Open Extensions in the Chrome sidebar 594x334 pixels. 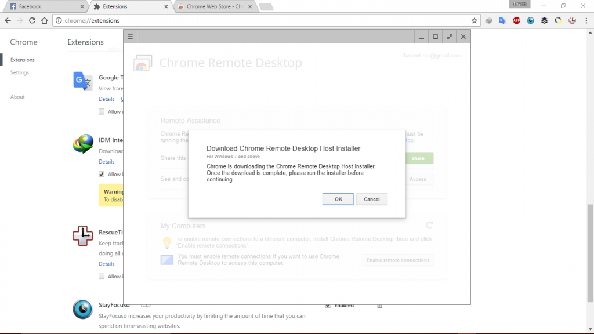[x=23, y=60]
